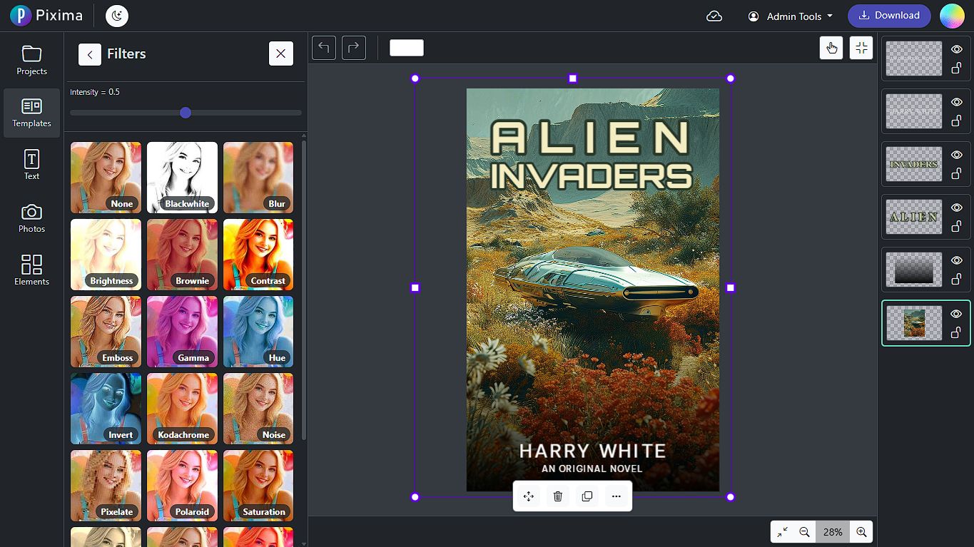This screenshot has height=547, width=974.
Task: Delete selected image with trash icon
Action: coord(558,496)
